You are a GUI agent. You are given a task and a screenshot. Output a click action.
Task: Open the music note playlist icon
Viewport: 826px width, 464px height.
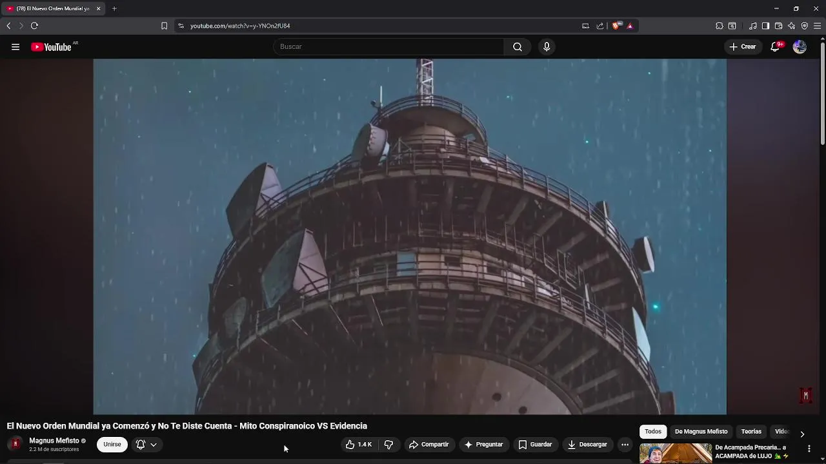tap(753, 26)
